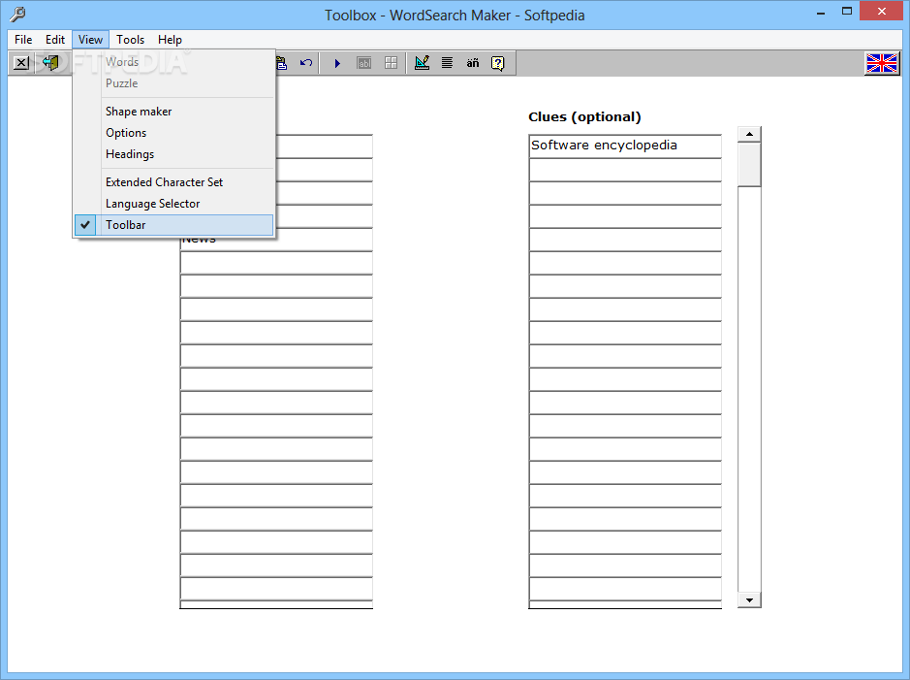Screen dimensions: 910x680
Task: Open the Help menu
Action: tap(170, 40)
